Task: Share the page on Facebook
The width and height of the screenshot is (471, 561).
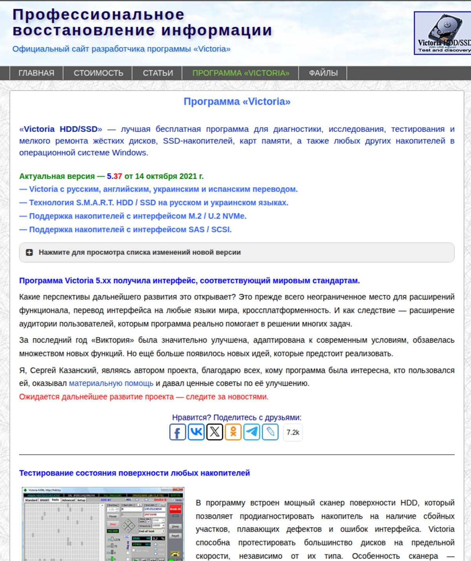Action: [177, 432]
